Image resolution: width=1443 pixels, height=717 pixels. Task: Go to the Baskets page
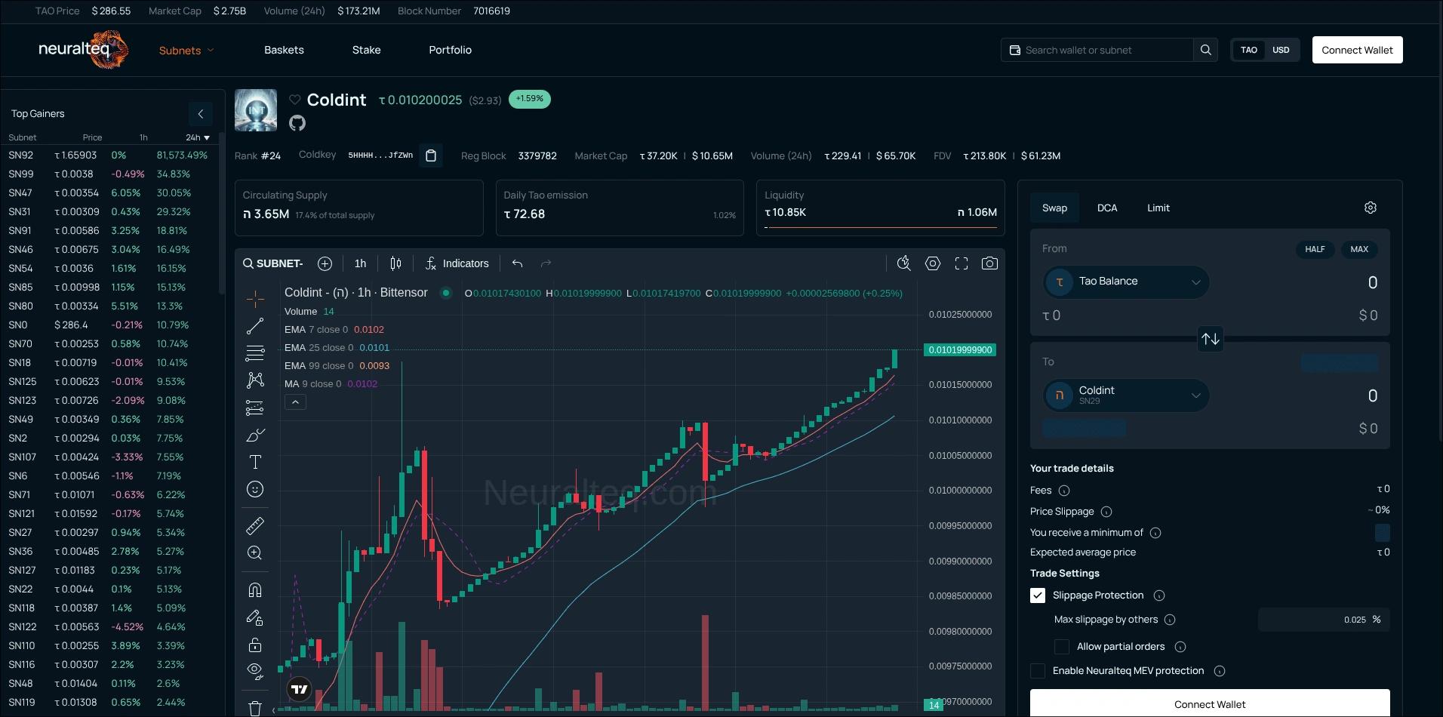pyautogui.click(x=284, y=50)
